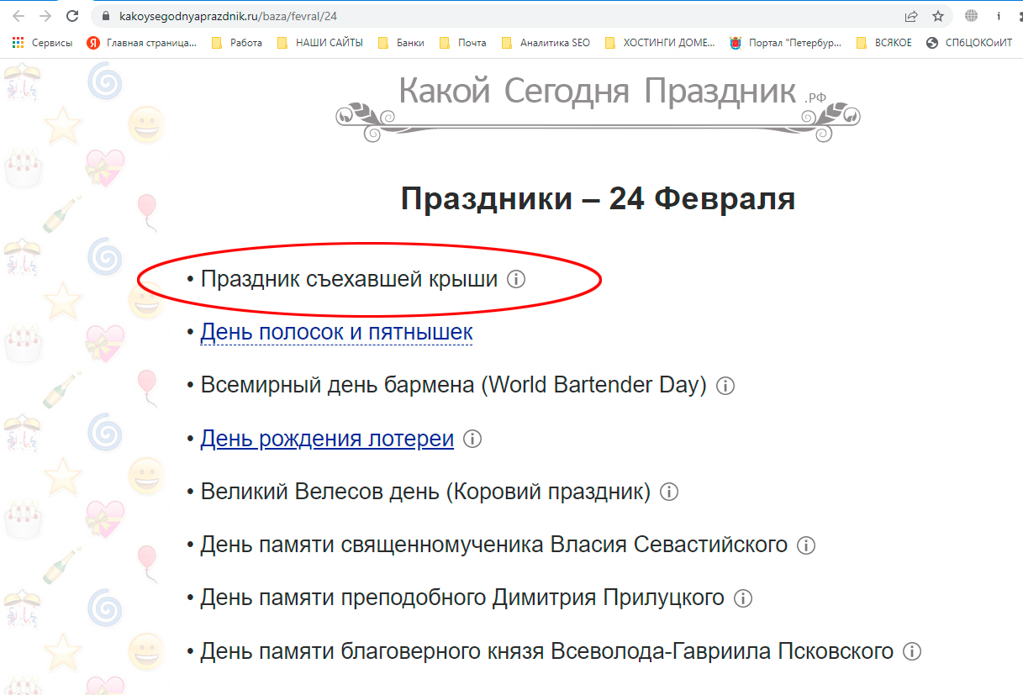Show info icon for День рождения лотереи

coord(472,439)
